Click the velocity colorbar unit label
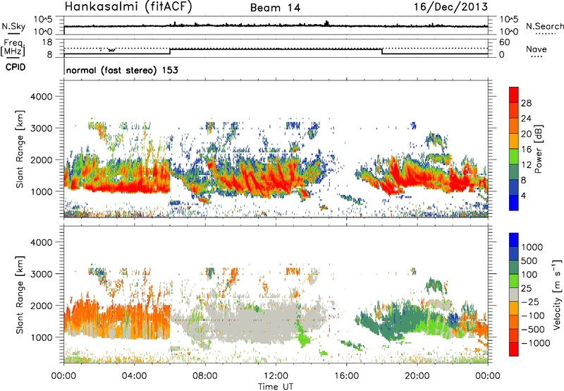 click(557, 294)
